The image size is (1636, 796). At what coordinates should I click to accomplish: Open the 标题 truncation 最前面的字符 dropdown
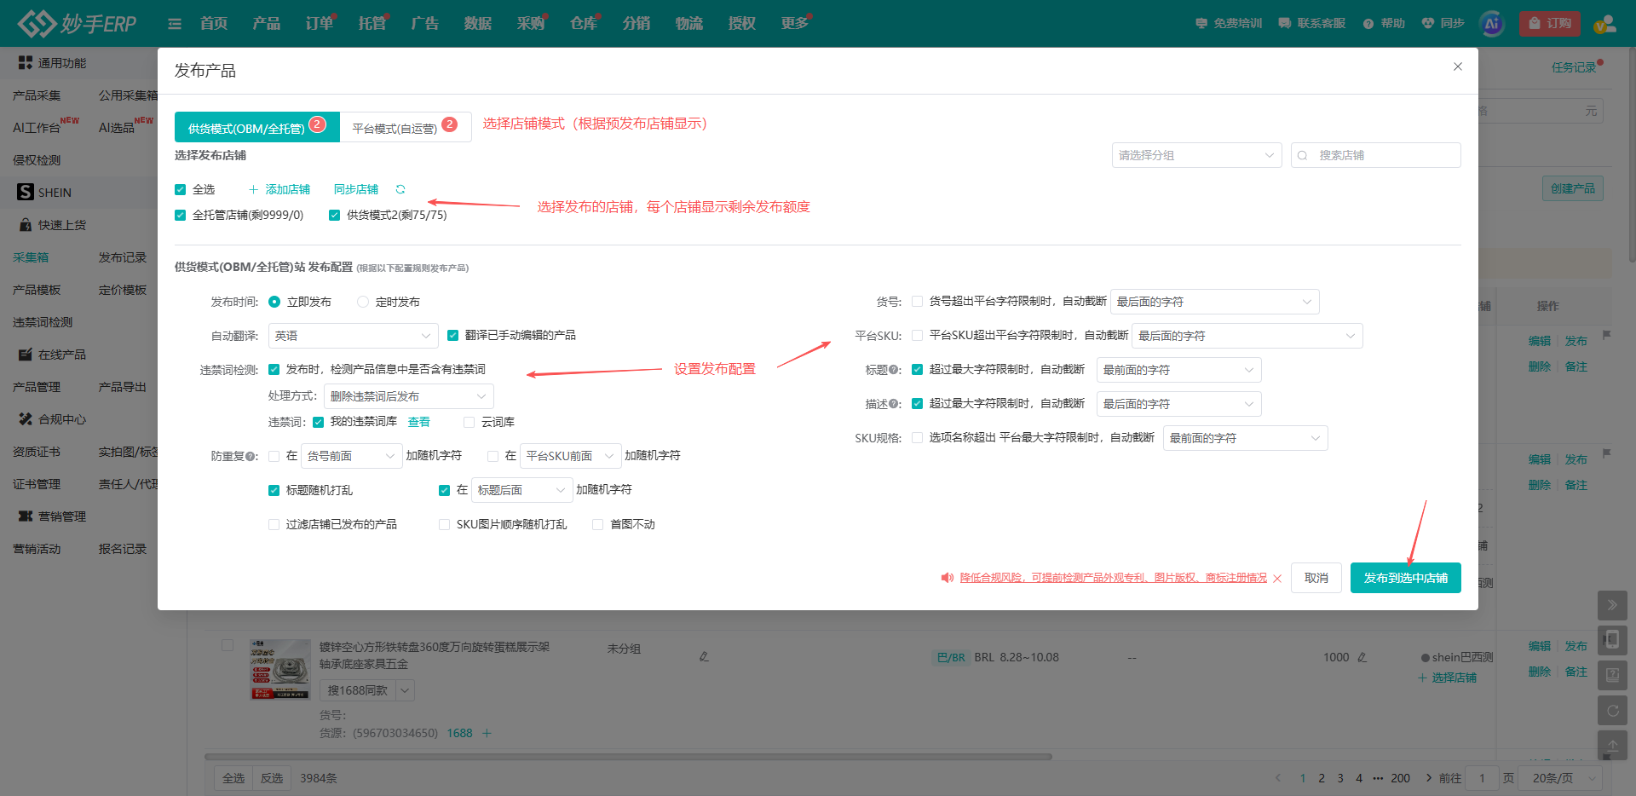click(x=1178, y=370)
